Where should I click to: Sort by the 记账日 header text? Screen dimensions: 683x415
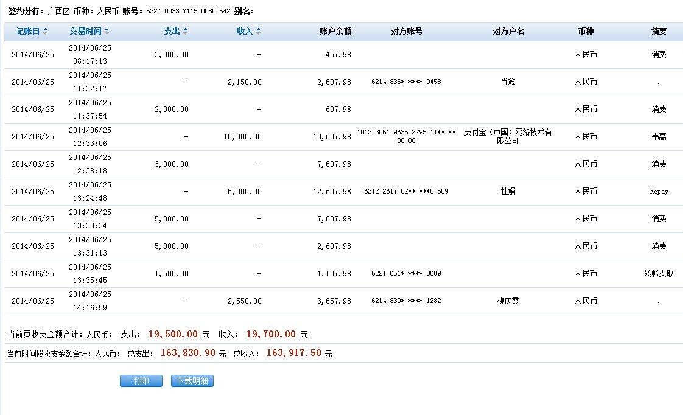28,31
